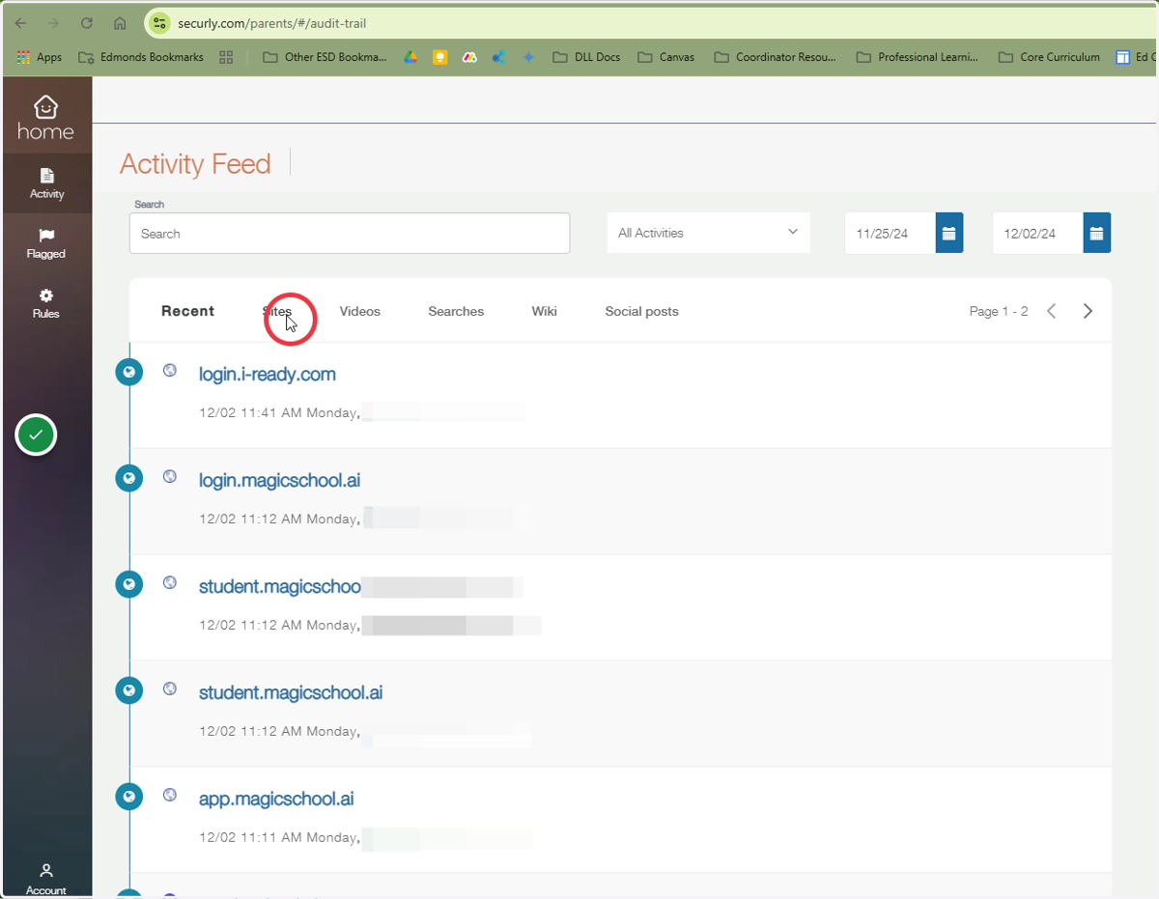Open Core Curriculum bookmark folder
Image resolution: width=1159 pixels, height=899 pixels.
pyautogui.click(x=1050, y=57)
